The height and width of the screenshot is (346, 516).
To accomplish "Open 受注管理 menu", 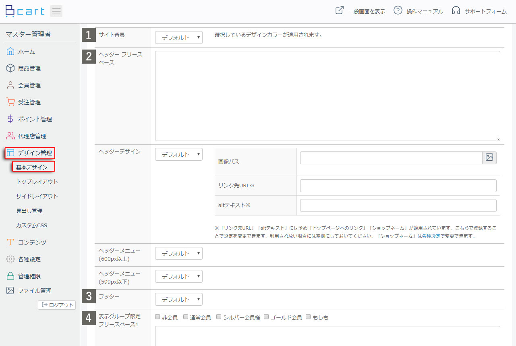I will click(29, 102).
